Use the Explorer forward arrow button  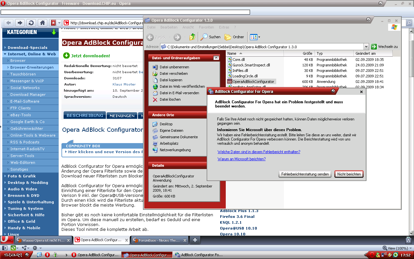177,37
